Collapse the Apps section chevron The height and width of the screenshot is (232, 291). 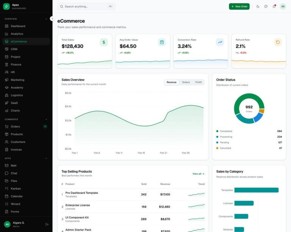46,158
